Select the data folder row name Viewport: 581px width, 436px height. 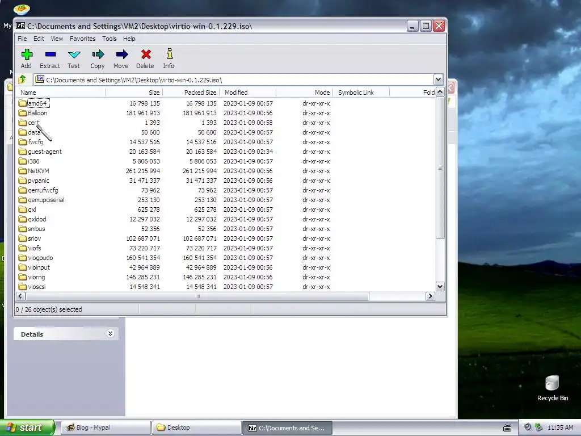coord(34,132)
